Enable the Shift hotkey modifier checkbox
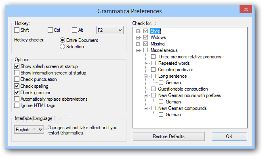This screenshot has width=263, height=157. pos(17,30)
